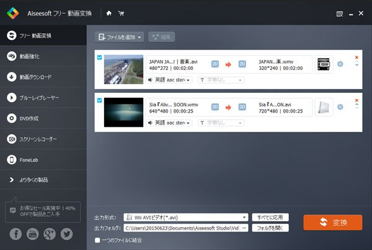Remove JAPAN video with the red X

click(x=356, y=58)
